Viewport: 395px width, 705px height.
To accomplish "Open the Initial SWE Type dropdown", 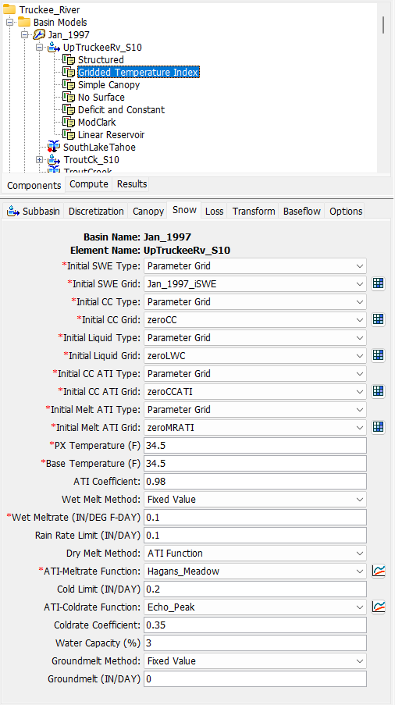I will (255, 265).
